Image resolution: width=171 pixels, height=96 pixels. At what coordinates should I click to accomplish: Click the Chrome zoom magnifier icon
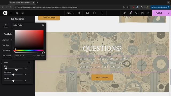click(124, 7)
